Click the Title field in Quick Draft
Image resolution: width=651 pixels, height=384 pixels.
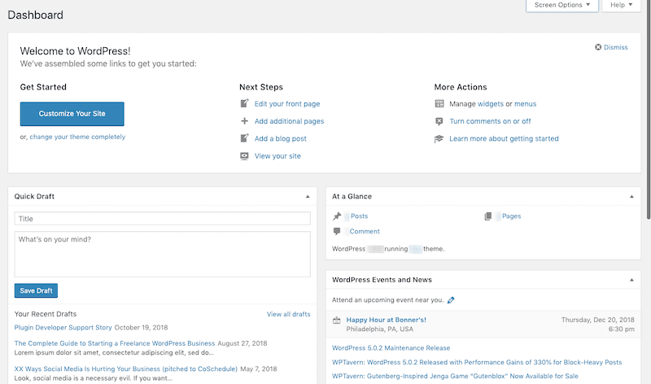[x=162, y=219]
